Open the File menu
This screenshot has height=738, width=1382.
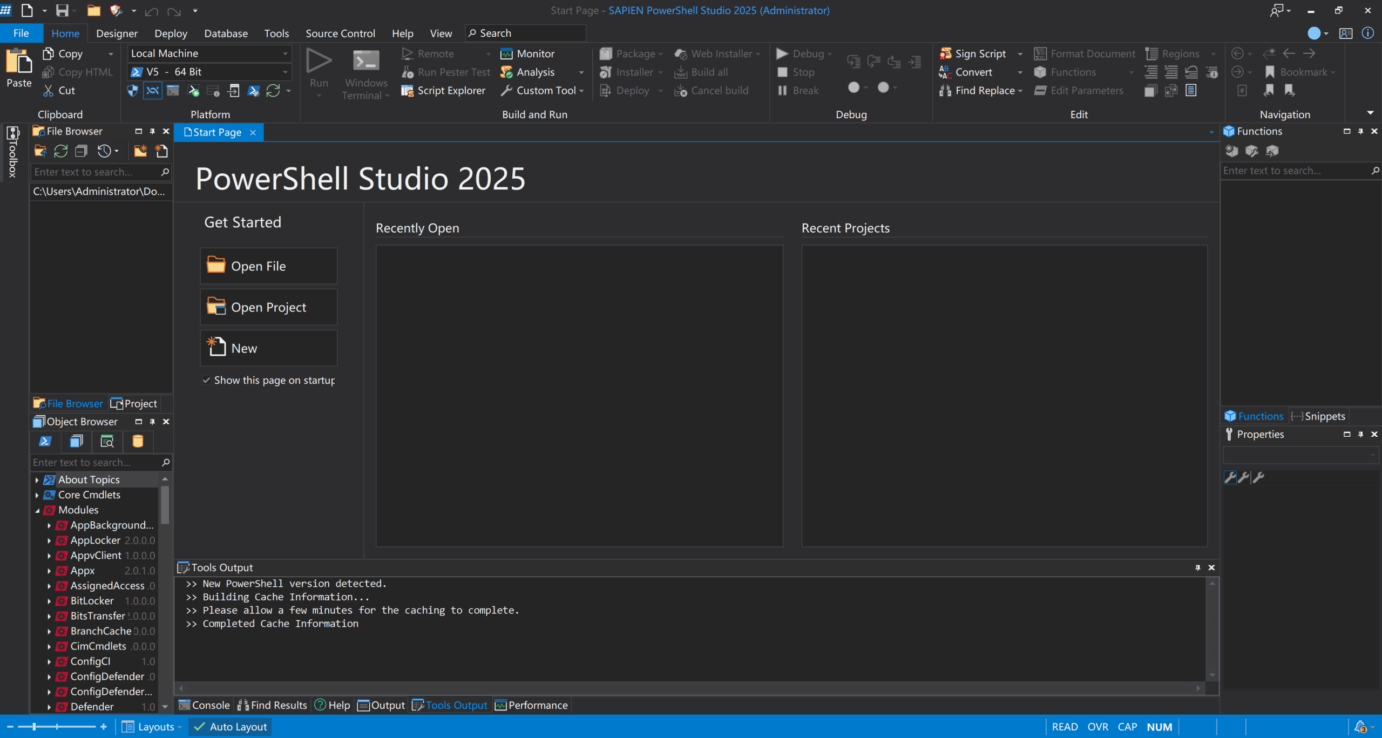[x=21, y=33]
